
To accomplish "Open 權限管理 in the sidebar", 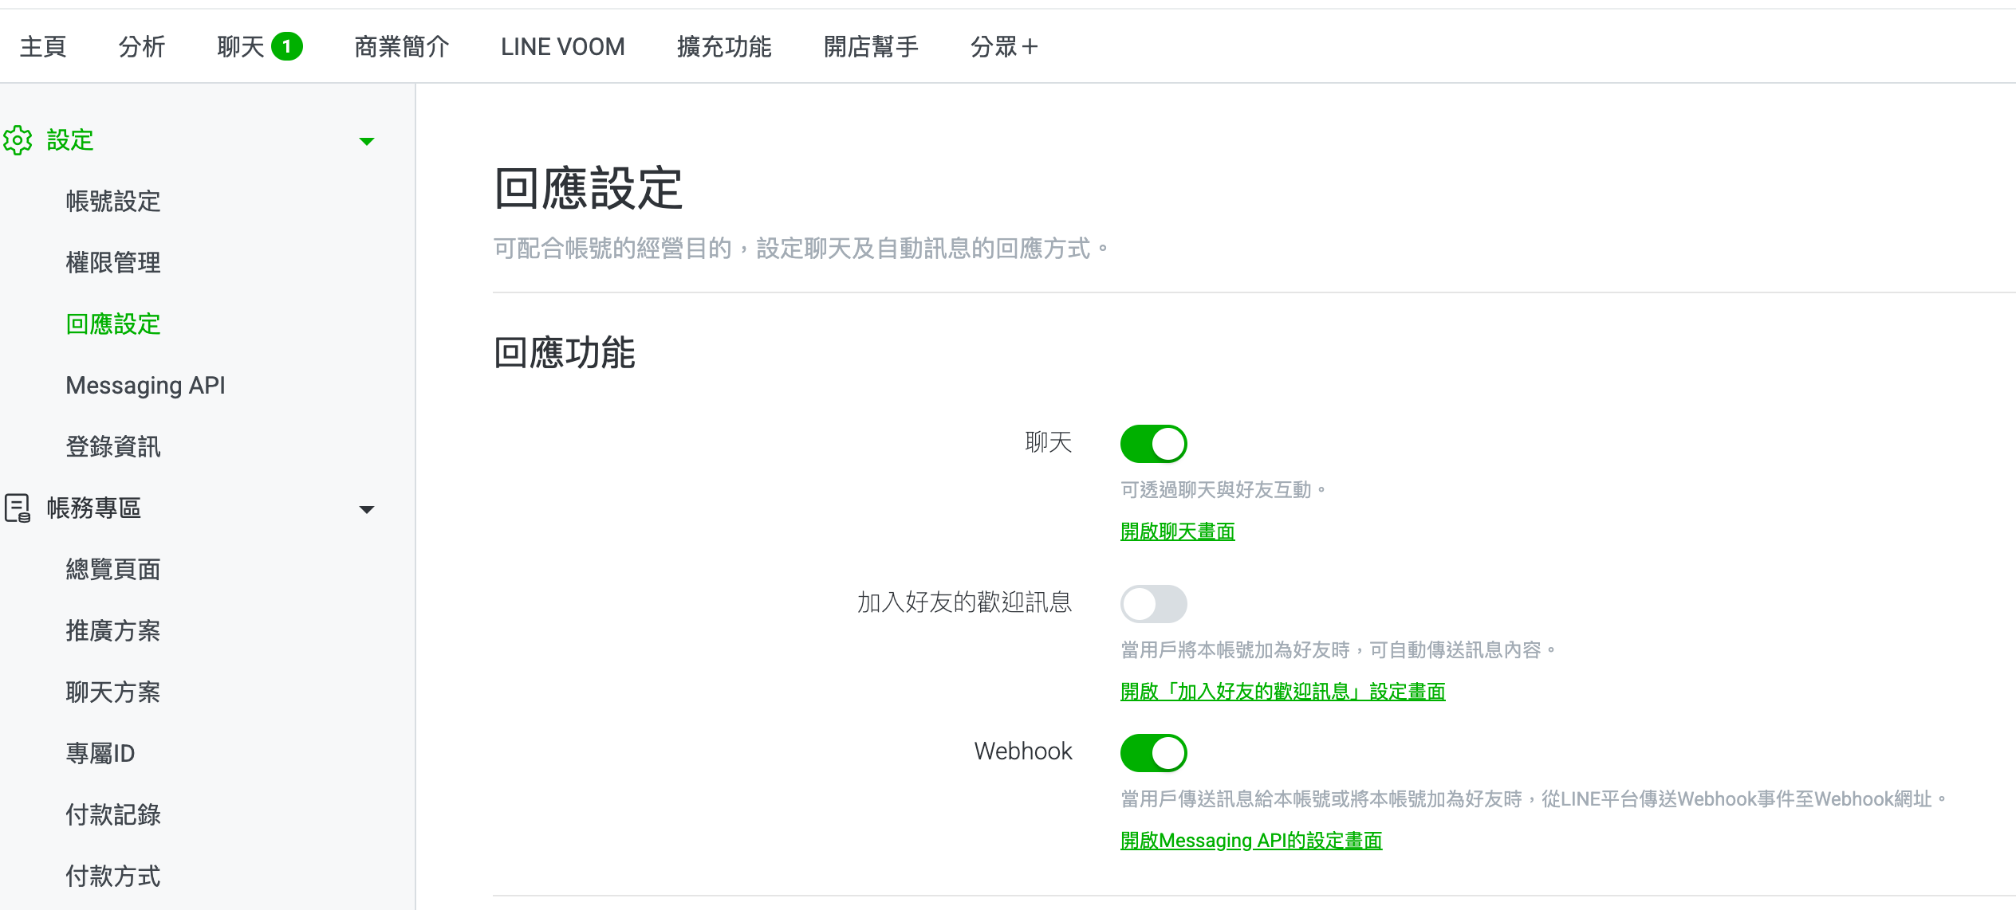I will tap(113, 263).
